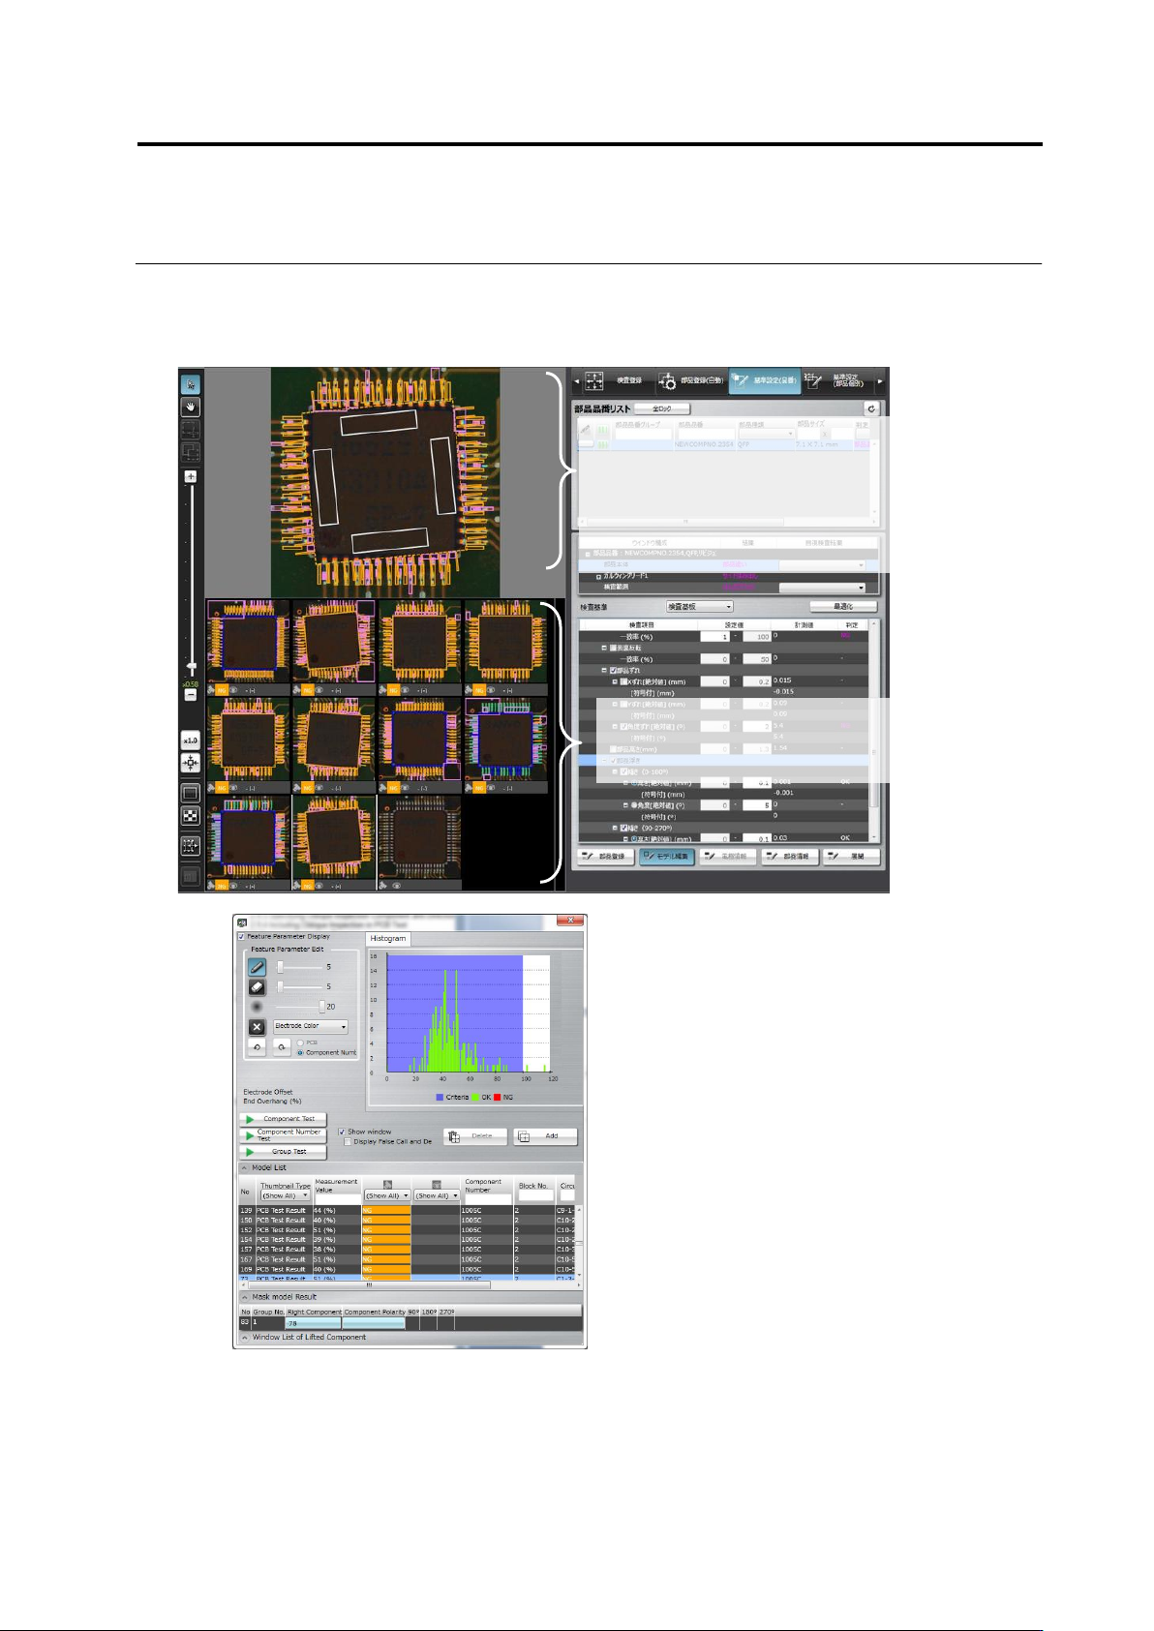The image size is (1154, 1631).
Task: Click the zoom in plus button
Action: [x=191, y=476]
